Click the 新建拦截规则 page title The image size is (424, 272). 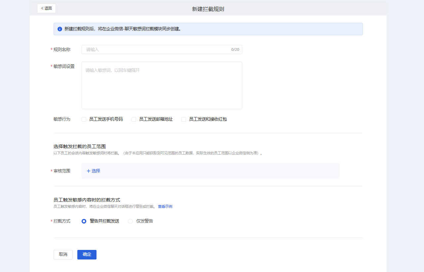tap(208, 9)
